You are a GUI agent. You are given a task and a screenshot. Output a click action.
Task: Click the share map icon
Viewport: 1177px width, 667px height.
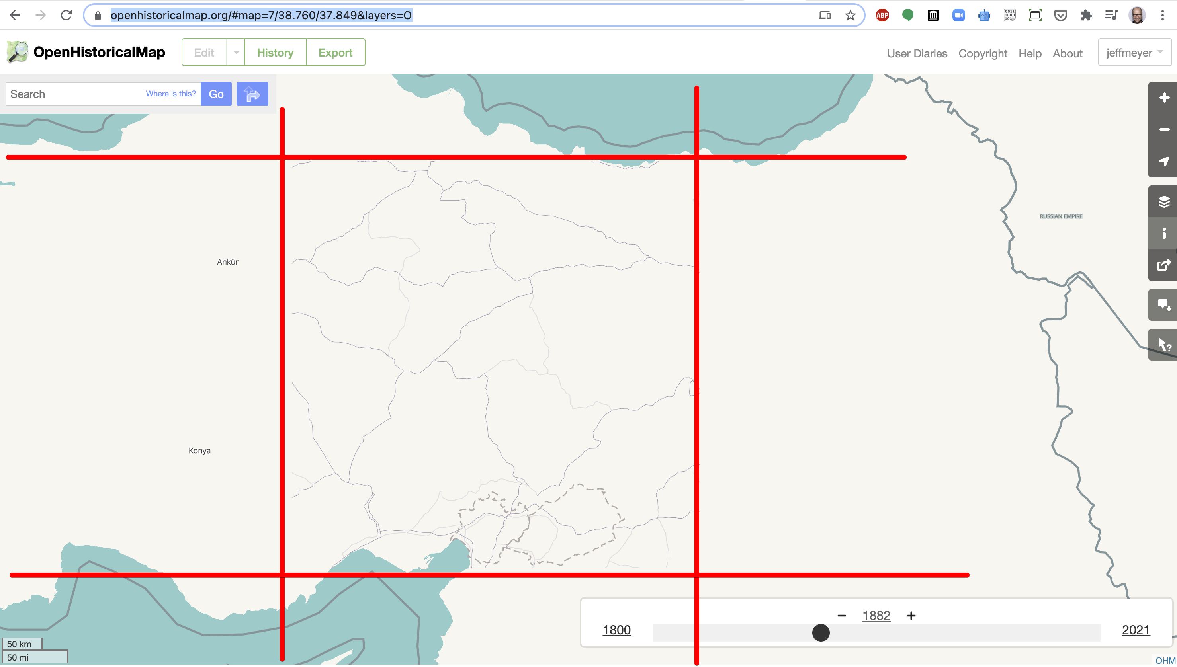click(x=1165, y=265)
